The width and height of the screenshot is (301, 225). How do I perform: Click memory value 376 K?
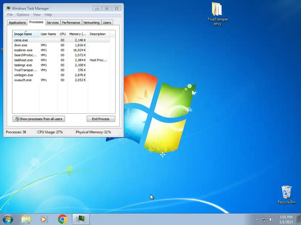82,70
